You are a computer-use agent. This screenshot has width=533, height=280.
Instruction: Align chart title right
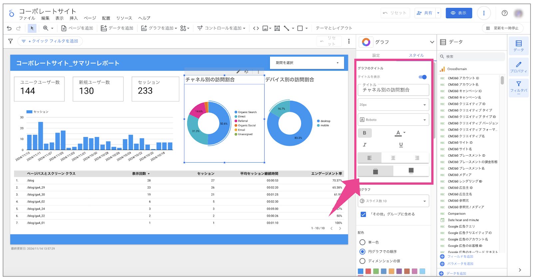(x=417, y=158)
